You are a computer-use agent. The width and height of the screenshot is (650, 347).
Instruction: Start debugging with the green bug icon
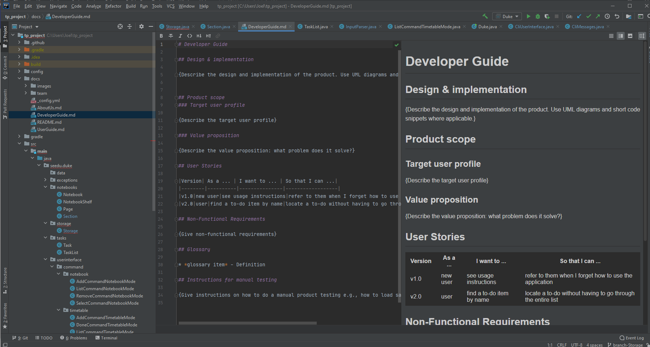click(x=538, y=16)
